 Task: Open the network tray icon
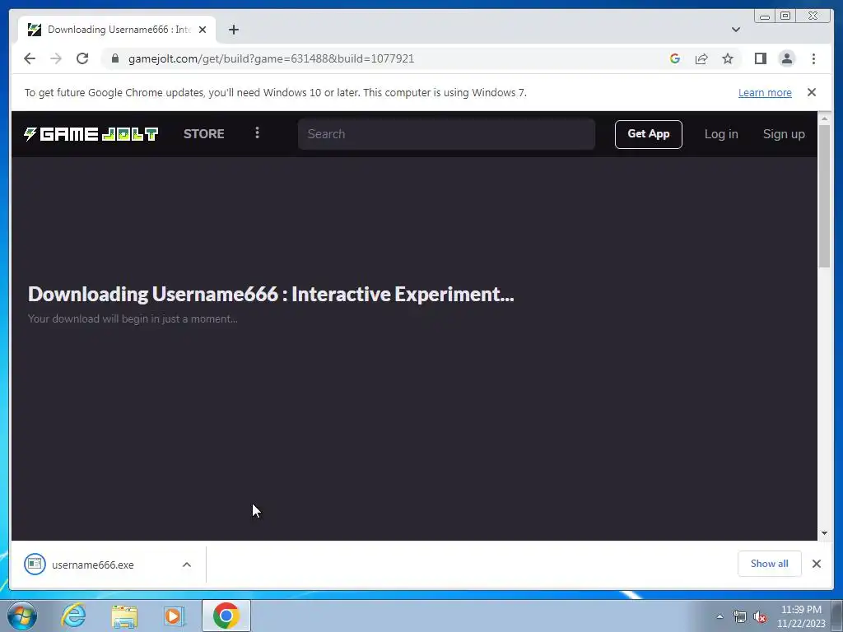click(x=740, y=616)
